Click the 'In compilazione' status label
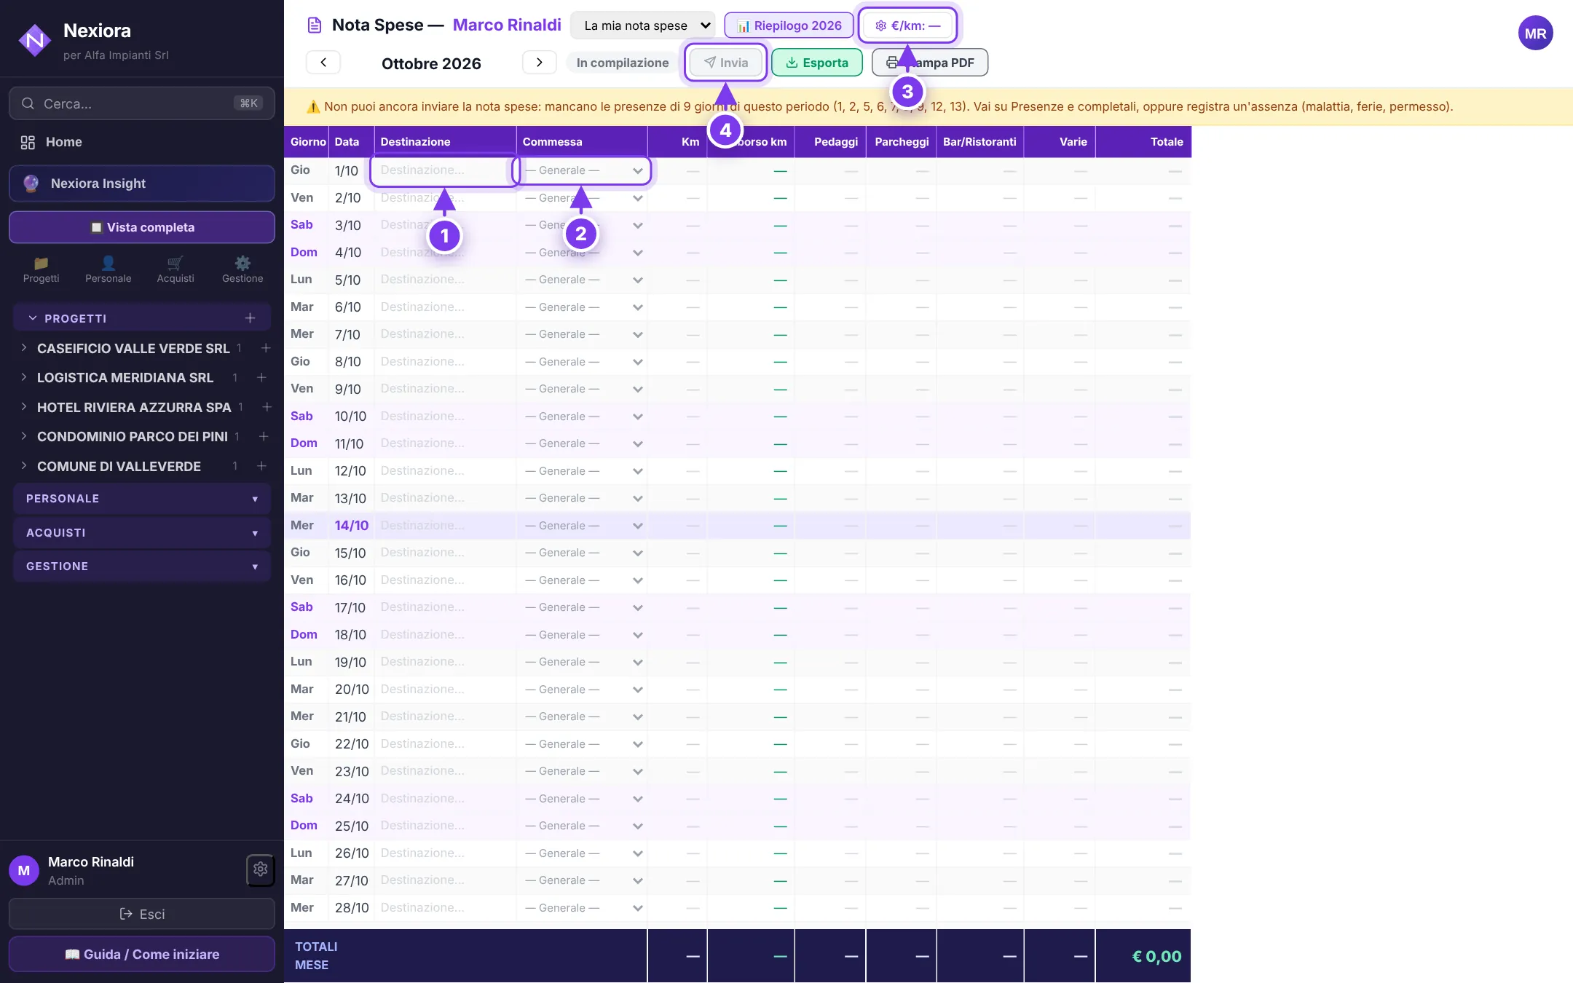 click(x=623, y=63)
